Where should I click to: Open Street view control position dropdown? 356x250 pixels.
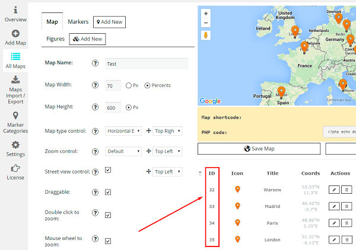(x=167, y=172)
